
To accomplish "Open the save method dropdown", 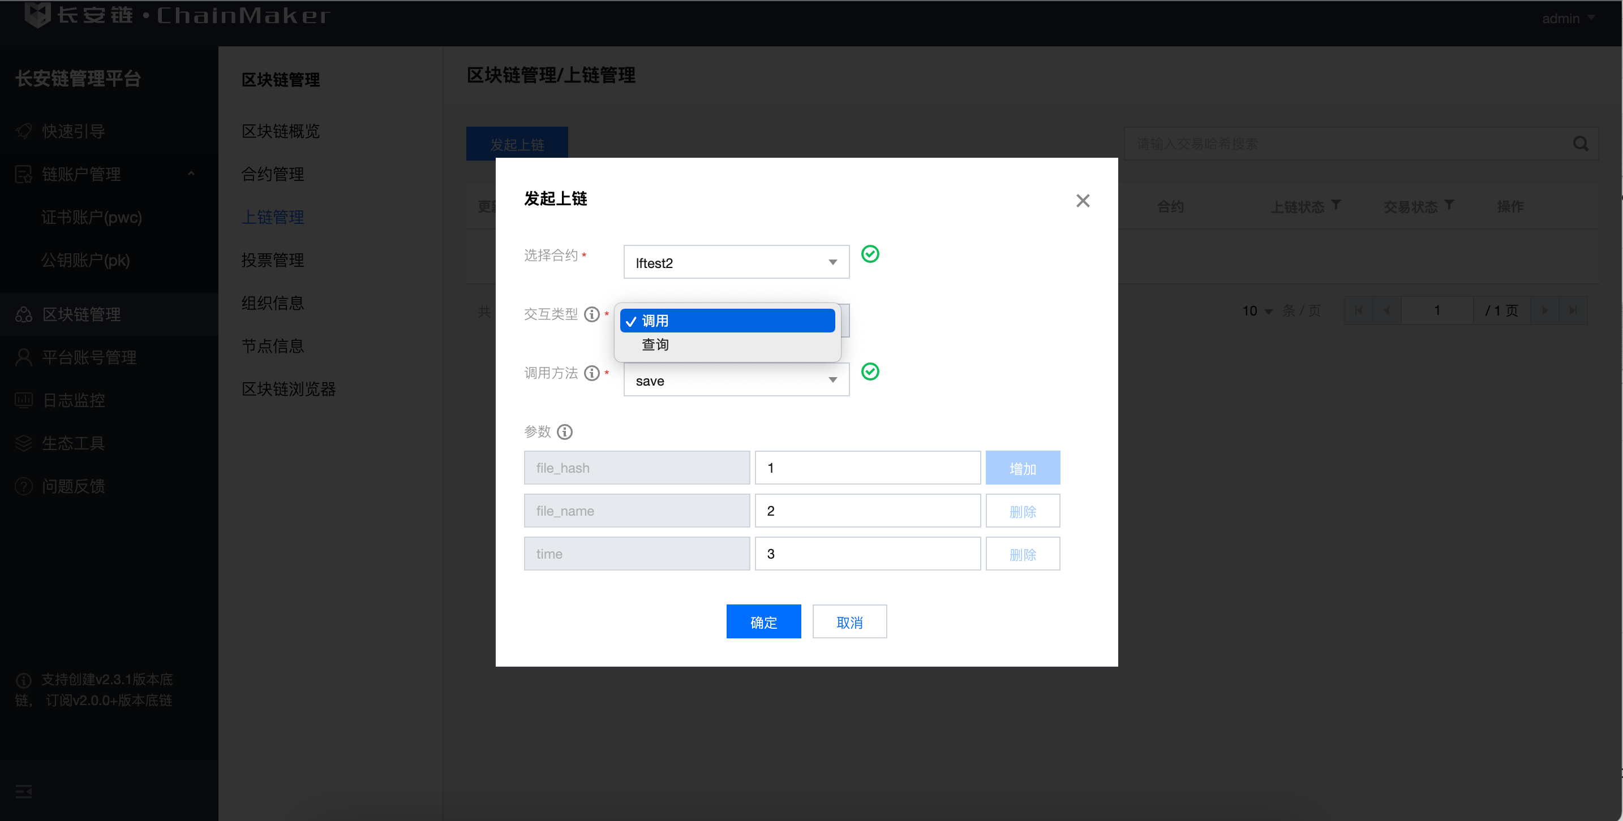I will [x=736, y=381].
